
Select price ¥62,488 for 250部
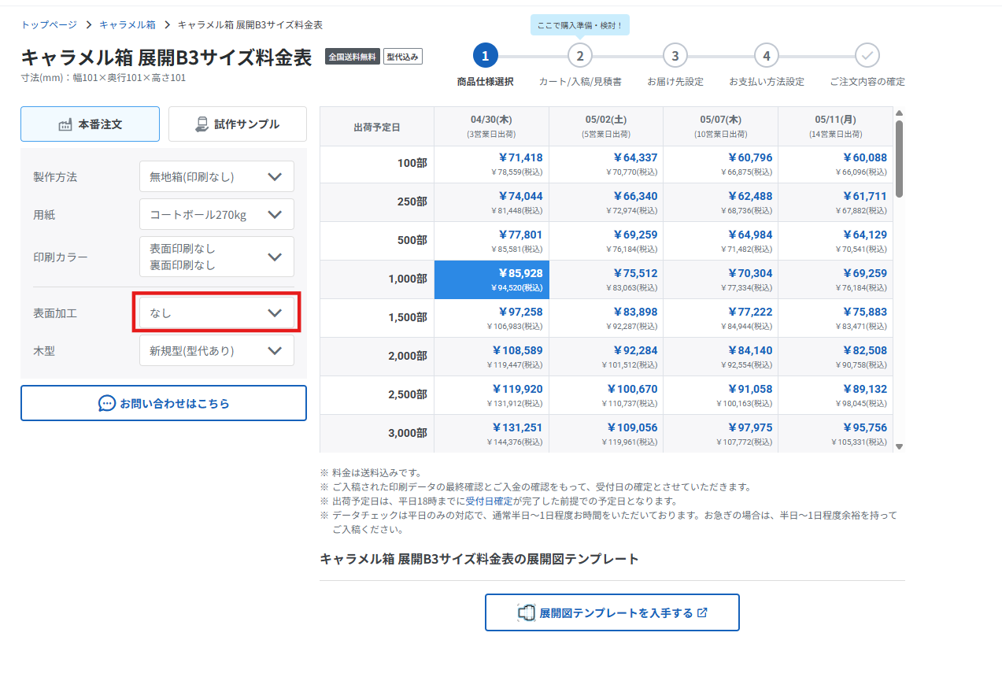coord(721,203)
